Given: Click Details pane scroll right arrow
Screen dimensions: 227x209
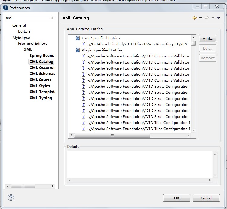Looking at the screenshot, I should coord(210,180).
